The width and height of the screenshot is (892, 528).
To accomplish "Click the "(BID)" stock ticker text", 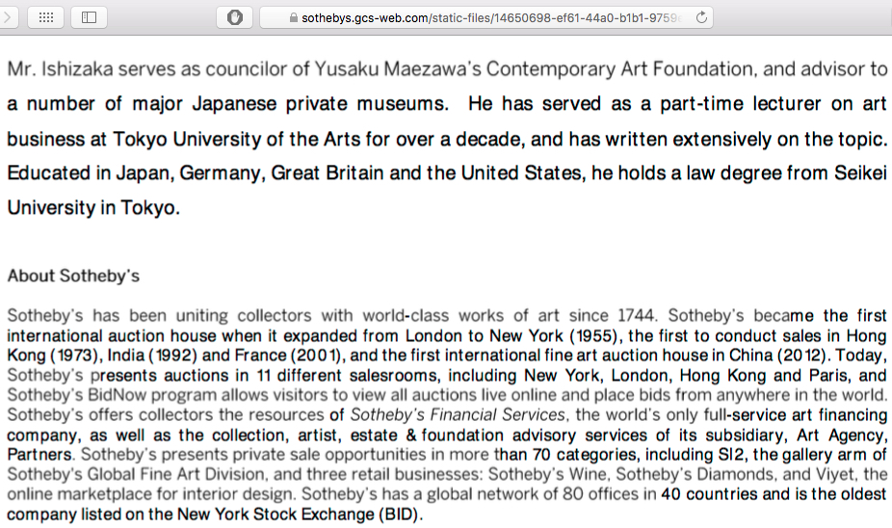I will [399, 515].
